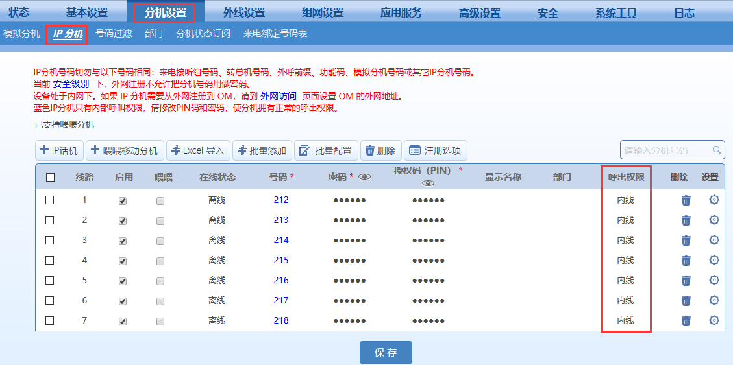The width and height of the screenshot is (733, 365).
Task: Tick the select-all checkbox in table header
Action: click(50, 177)
